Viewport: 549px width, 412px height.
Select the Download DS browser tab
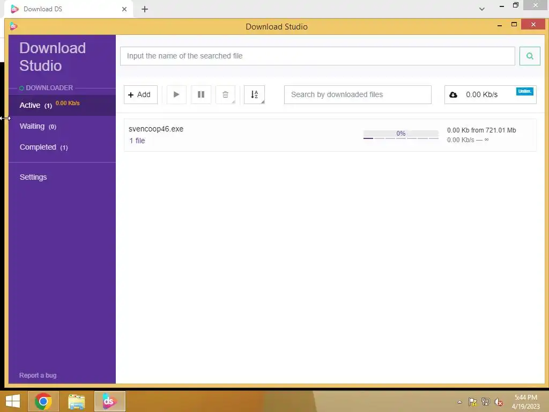click(69, 9)
